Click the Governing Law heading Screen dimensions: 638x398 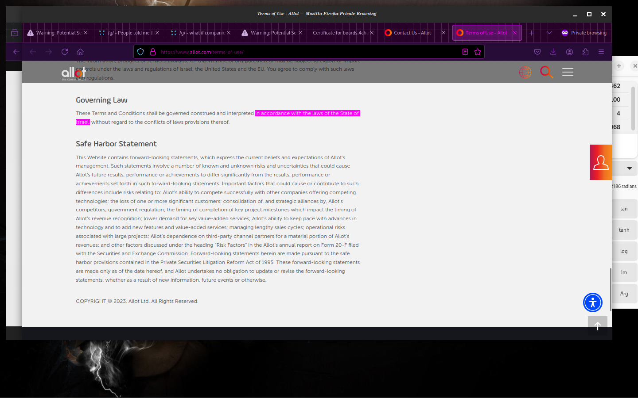[x=101, y=100]
